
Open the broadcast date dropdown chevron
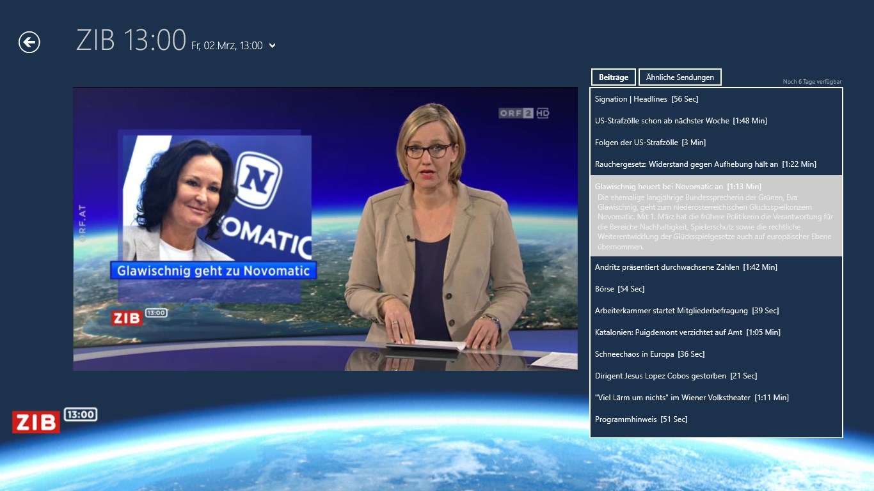tap(273, 45)
